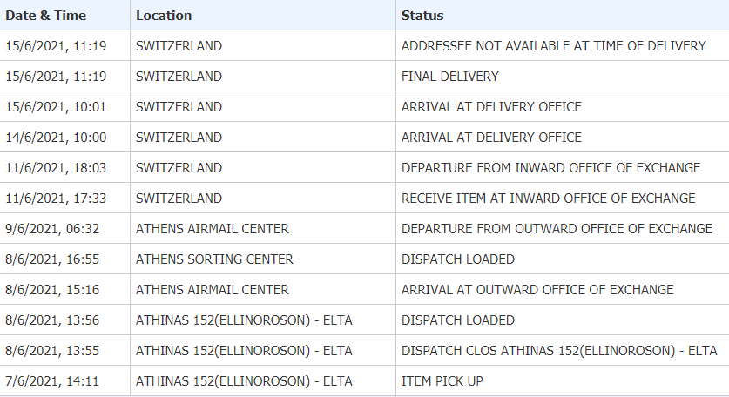Select DEPARTURE FROM OUTWARD OFFICE OF EXCHANGE status
This screenshot has width=729, height=397.
coord(557,229)
